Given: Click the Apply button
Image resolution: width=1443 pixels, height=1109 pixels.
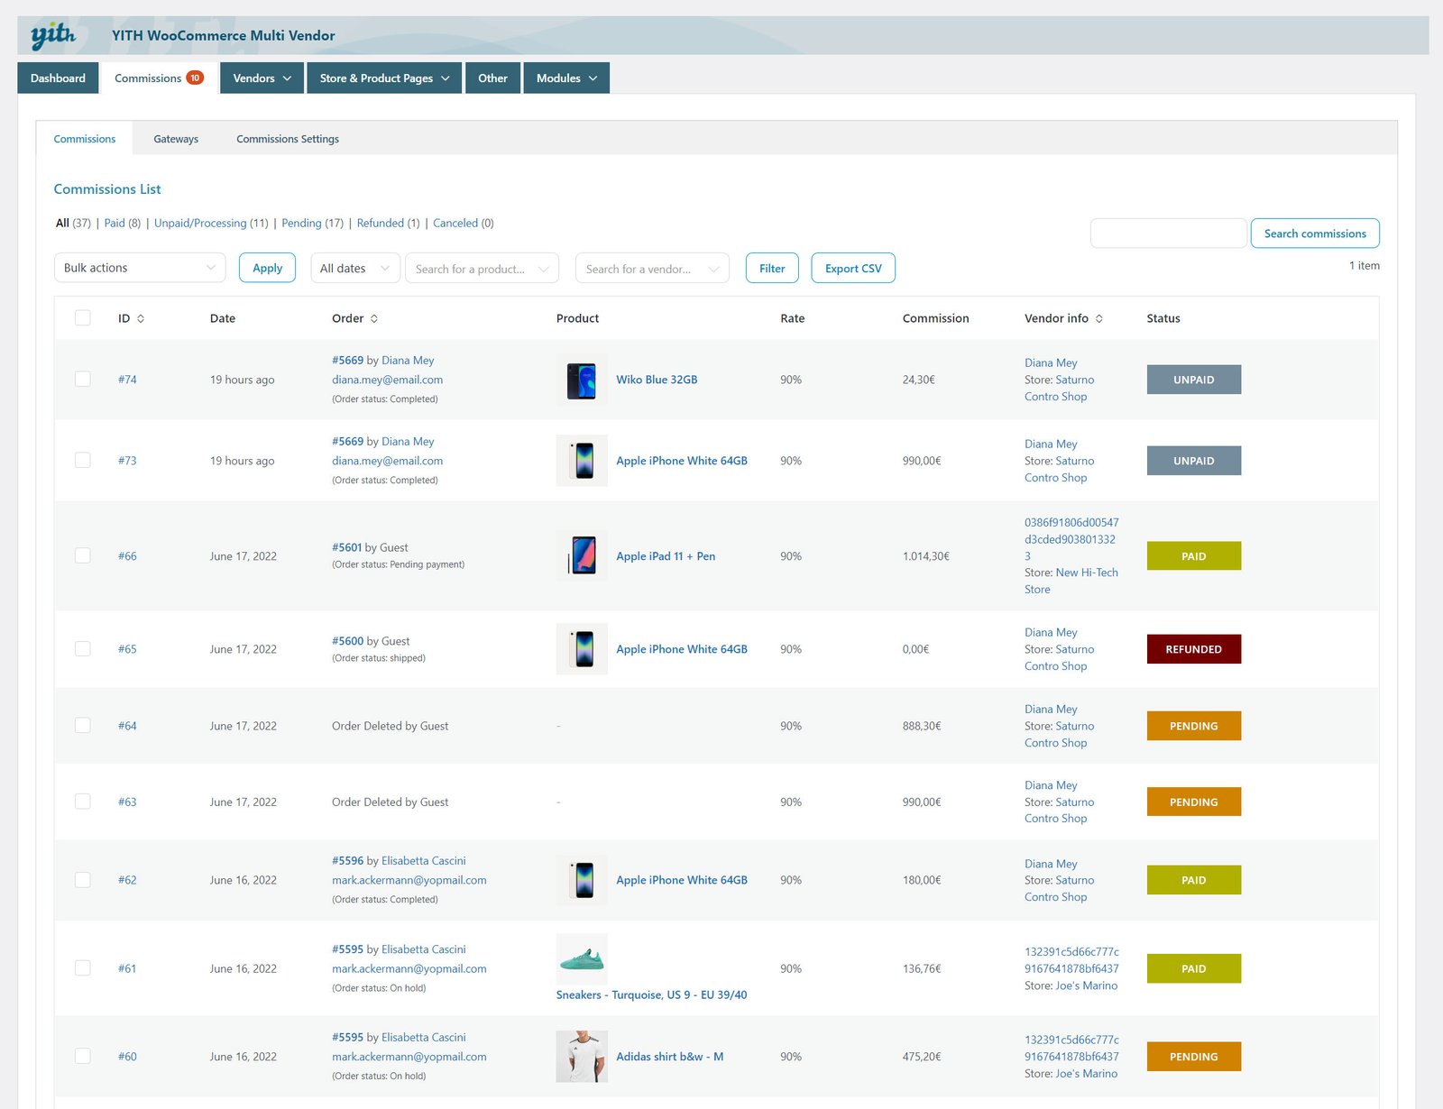Looking at the screenshot, I should [x=267, y=268].
